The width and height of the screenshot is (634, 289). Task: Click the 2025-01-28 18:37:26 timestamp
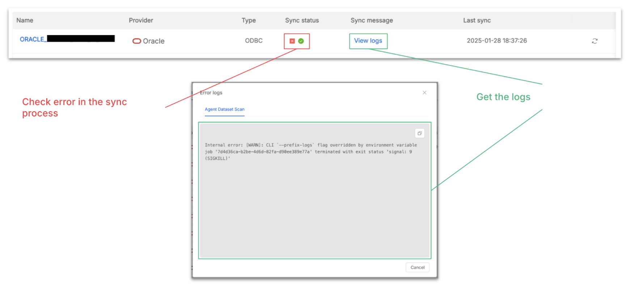point(496,41)
